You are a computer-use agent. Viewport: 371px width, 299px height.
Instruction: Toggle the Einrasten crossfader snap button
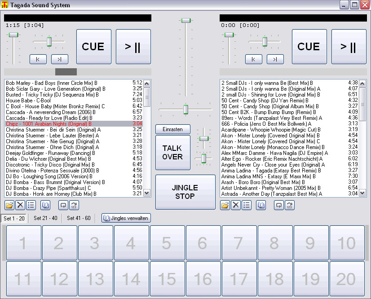[x=173, y=129]
